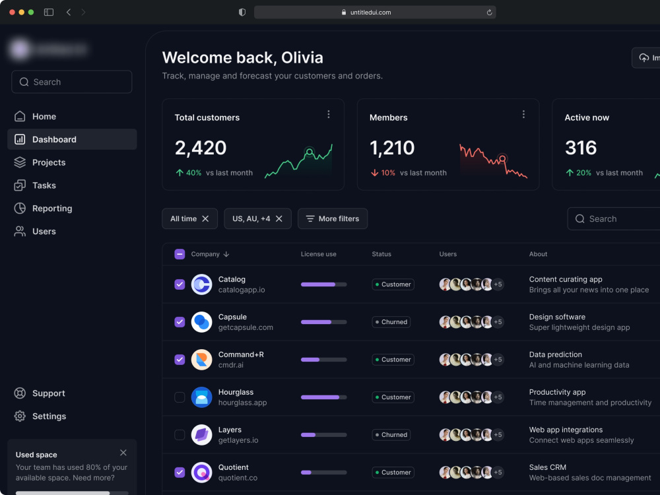
Task: Click the license use progress bar for Capsule
Action: tap(323, 322)
